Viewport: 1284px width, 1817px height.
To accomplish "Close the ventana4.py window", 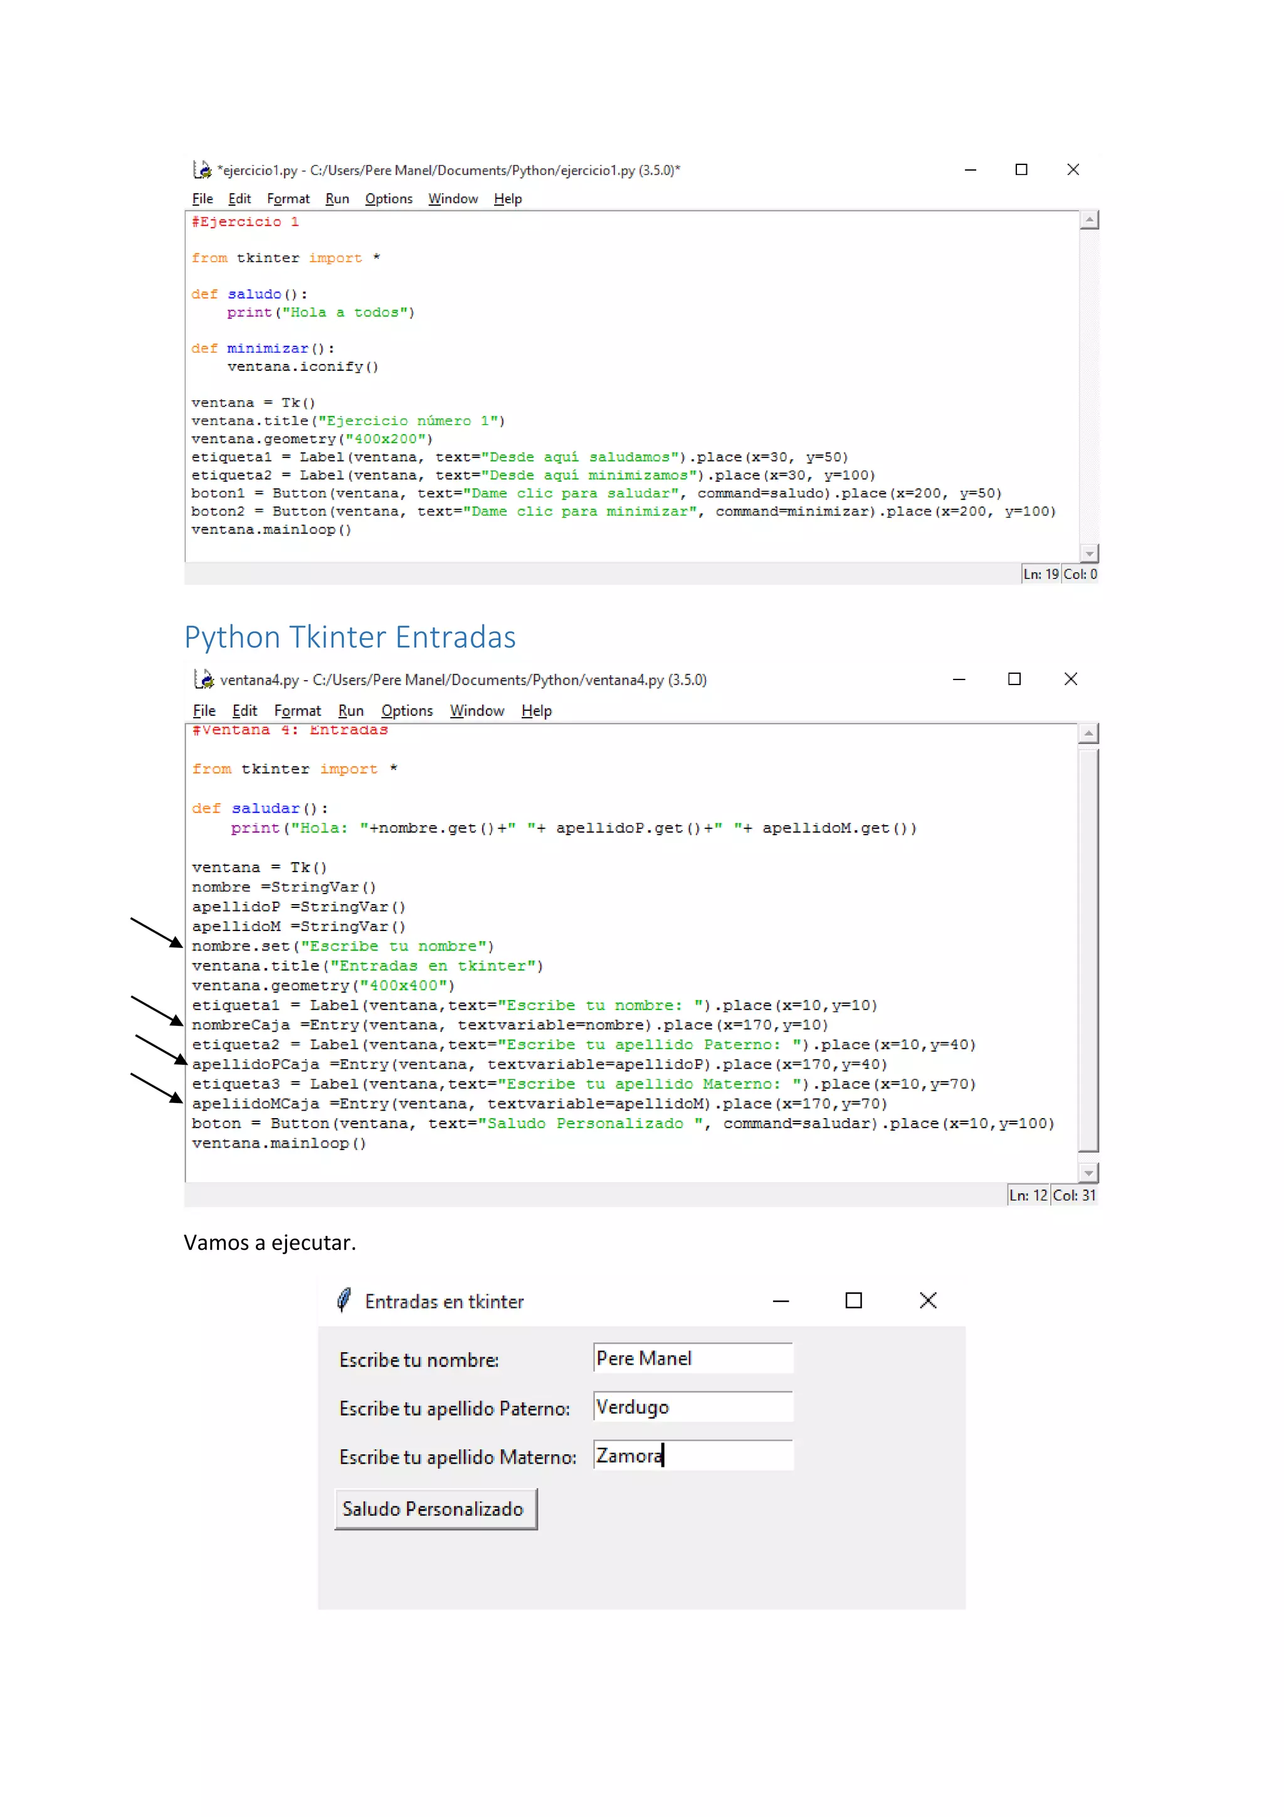I will tap(1071, 679).
